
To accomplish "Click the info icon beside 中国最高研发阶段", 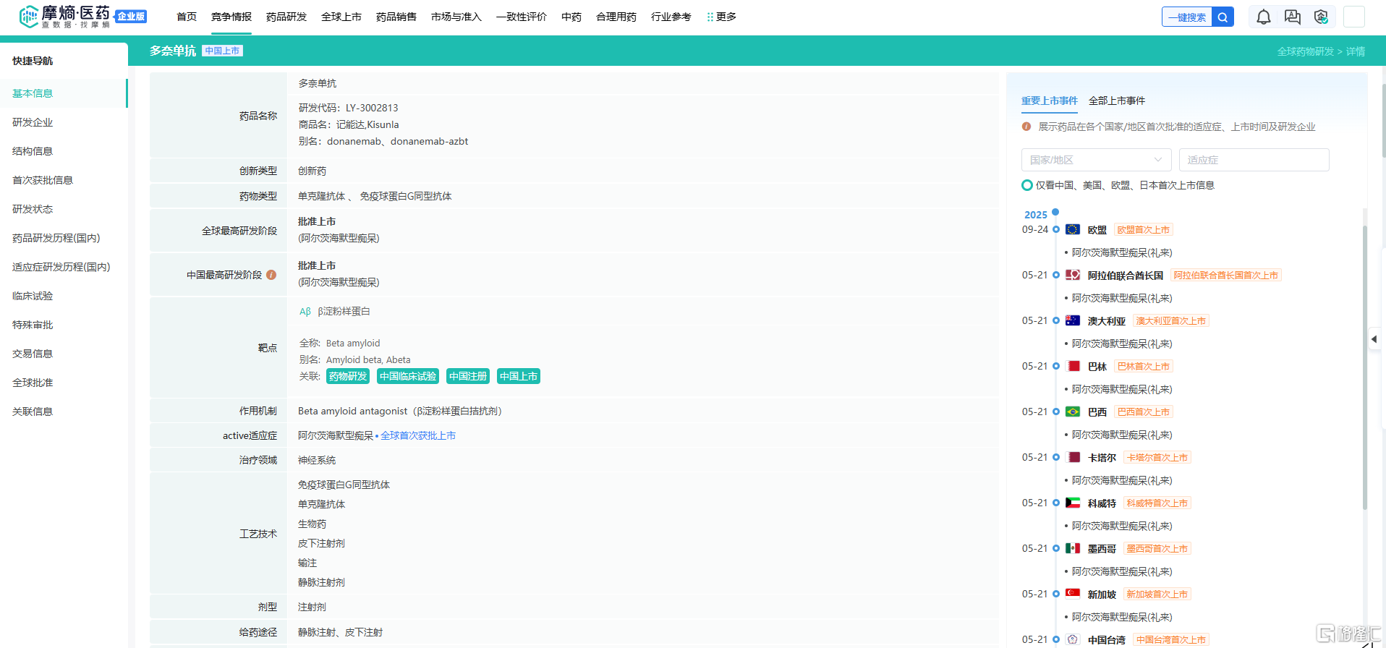I will (x=271, y=275).
